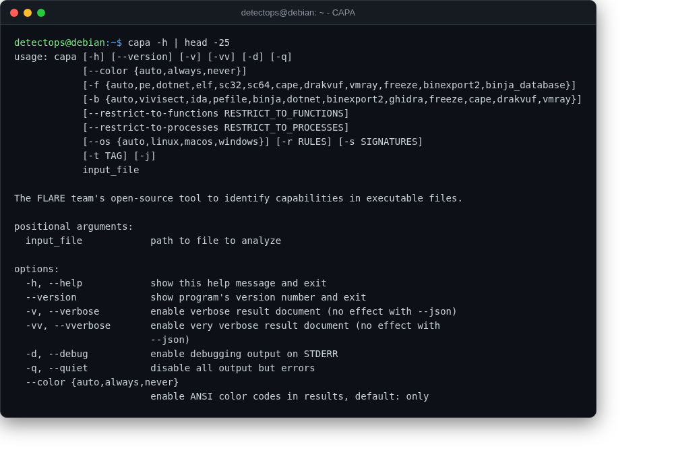Click 'enable debugging output on STDERR'
Viewport: 674px width, 471px height.
tap(244, 354)
